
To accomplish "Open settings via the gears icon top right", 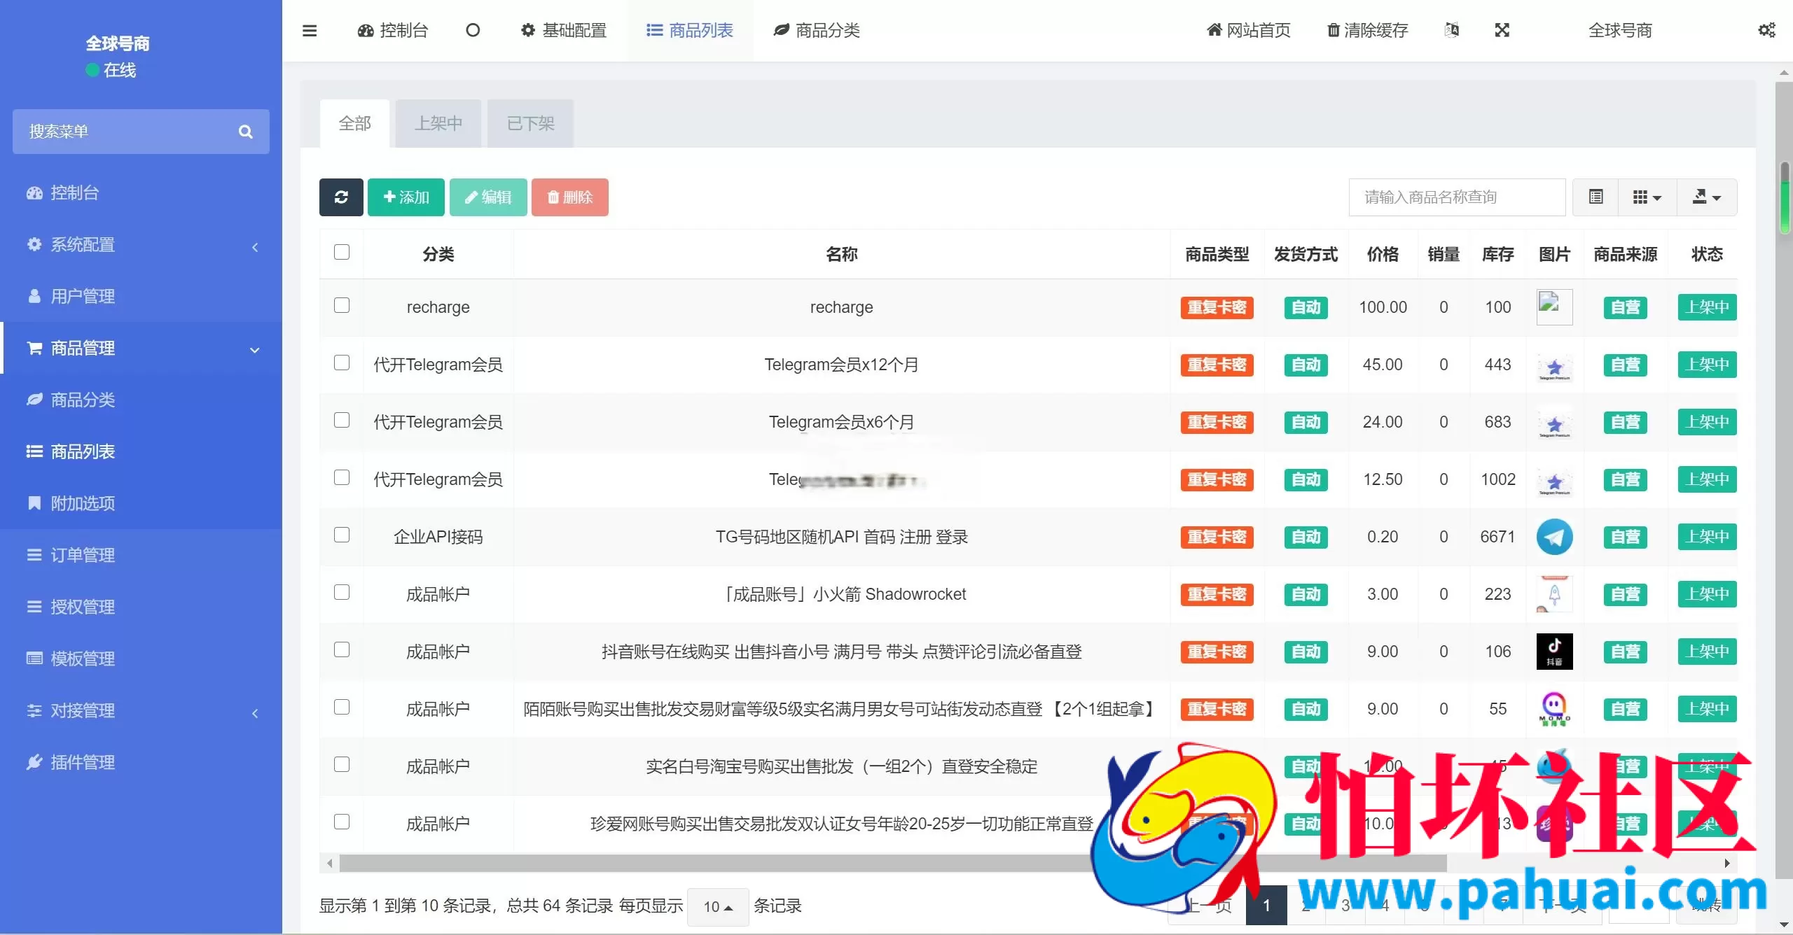I will coord(1768,29).
